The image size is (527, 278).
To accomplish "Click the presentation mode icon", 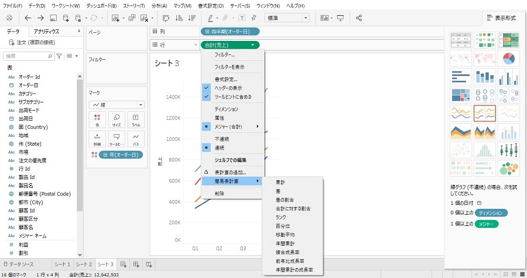I will click(x=340, y=18).
